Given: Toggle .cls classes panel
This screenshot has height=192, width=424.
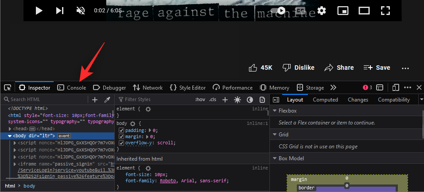Looking at the screenshot, I should [213, 99].
